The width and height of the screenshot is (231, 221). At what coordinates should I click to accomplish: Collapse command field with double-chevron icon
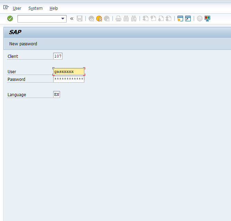click(72, 18)
